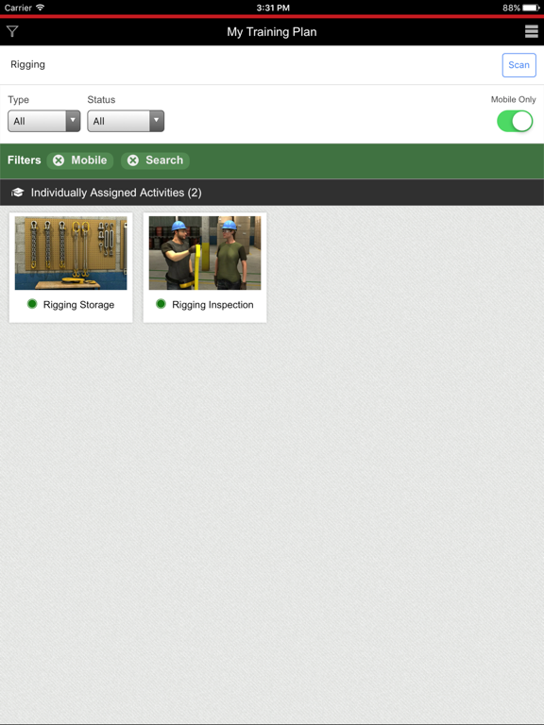Viewport: 544px width, 725px height.
Task: Click the Rigging search field
Action: pos(249,65)
